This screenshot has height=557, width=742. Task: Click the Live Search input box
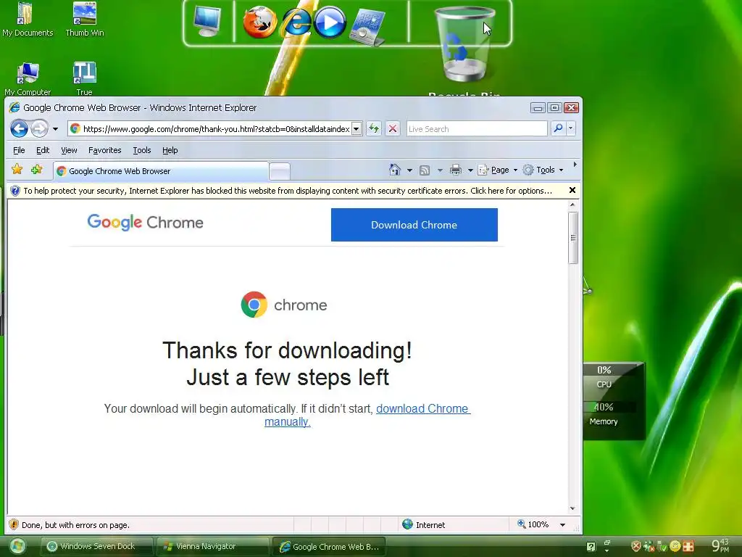point(477,129)
